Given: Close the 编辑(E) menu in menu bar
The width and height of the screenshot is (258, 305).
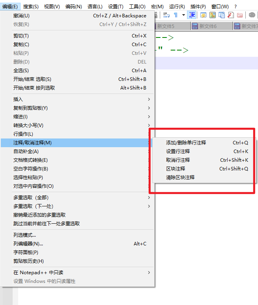Looking at the screenshot, I should (x=10, y=7).
